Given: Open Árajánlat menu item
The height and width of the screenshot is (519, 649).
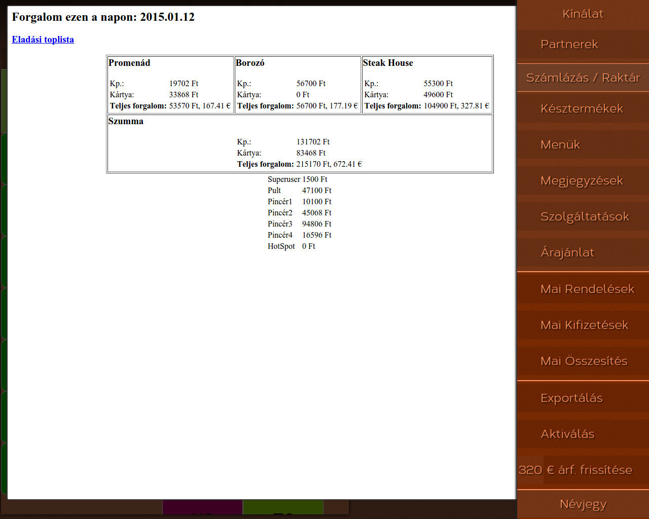Looking at the screenshot, I should click(583, 252).
